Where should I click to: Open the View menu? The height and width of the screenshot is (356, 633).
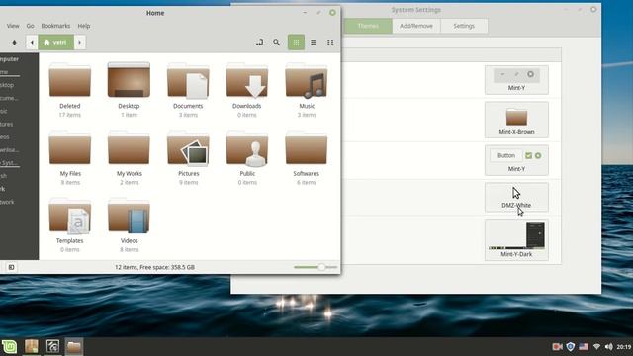(x=13, y=26)
